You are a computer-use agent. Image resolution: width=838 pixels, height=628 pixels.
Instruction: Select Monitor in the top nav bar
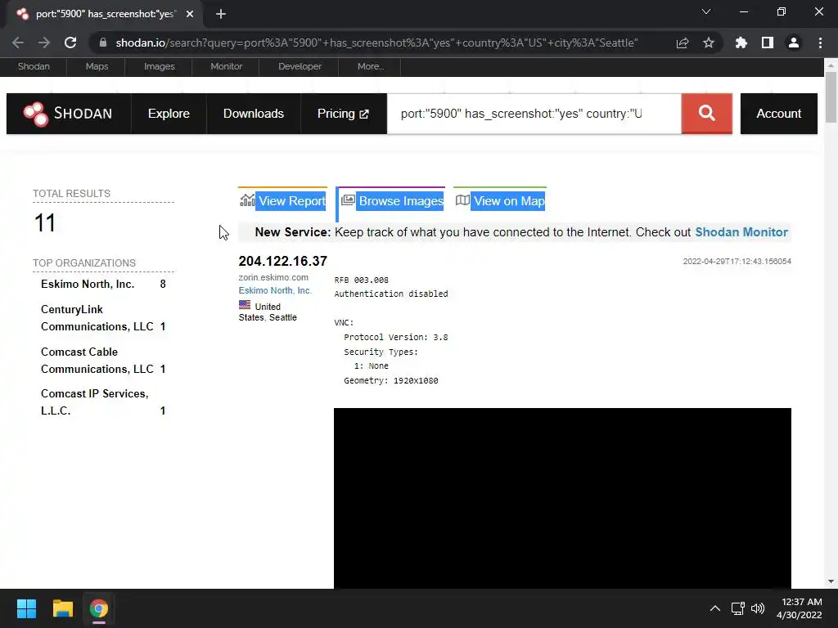[x=226, y=66]
